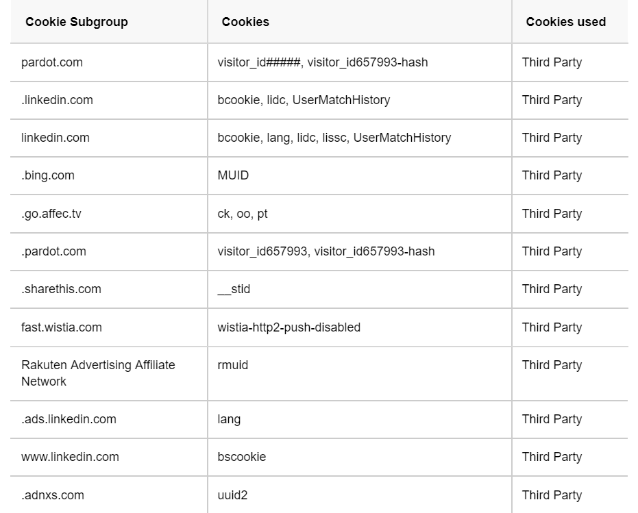The image size is (638, 513).
Task: Select the fast.wistia.com subgroup cell
Action: click(x=62, y=327)
